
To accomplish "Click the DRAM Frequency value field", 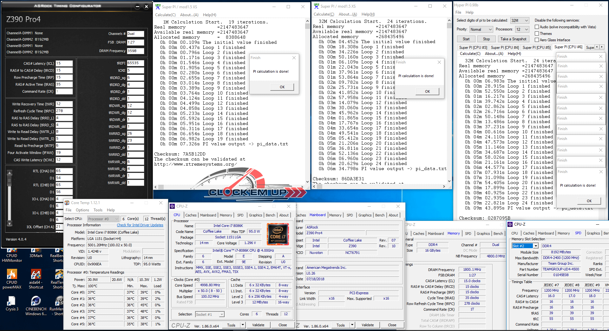I will (135, 51).
